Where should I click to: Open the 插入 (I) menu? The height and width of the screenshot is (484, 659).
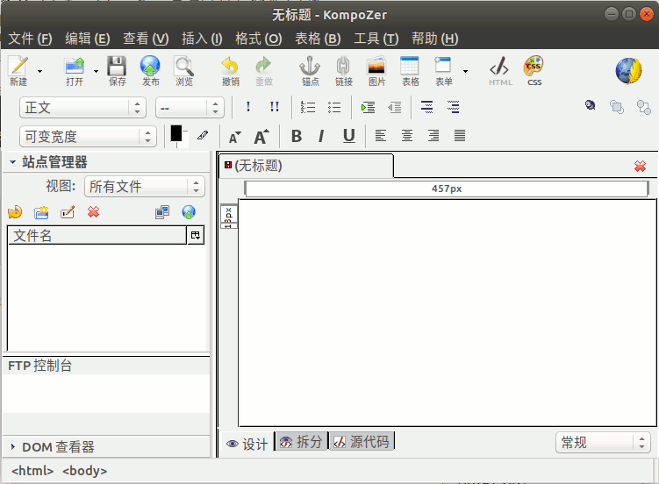(202, 39)
